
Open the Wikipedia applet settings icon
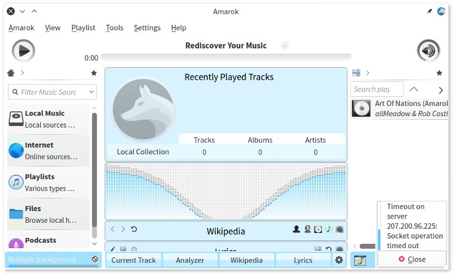(x=340, y=229)
